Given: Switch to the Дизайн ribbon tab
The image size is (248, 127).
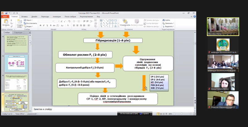Looking at the screenshot, I should pyautogui.click(x=34, y=17).
